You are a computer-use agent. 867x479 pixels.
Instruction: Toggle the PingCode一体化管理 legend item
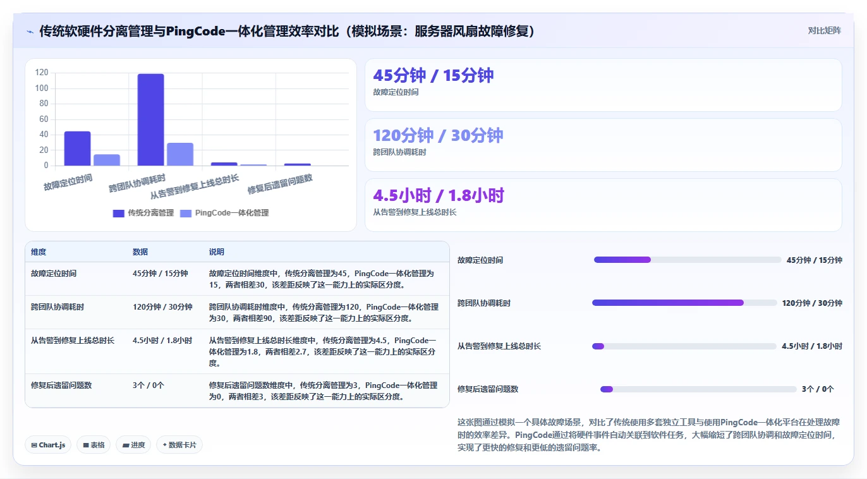(x=224, y=213)
